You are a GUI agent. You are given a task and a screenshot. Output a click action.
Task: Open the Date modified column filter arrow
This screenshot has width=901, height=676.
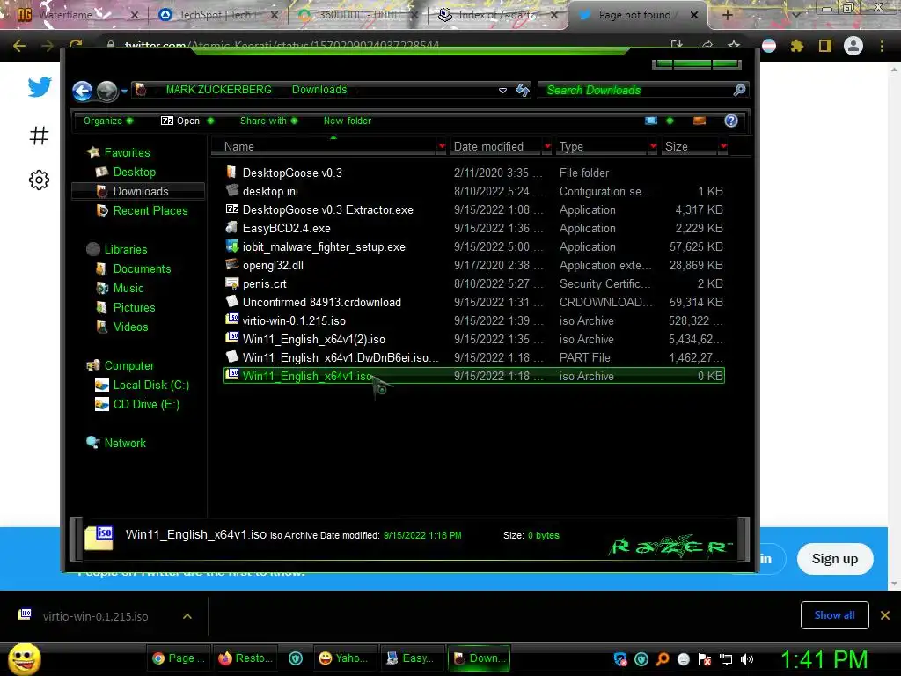[547, 147]
